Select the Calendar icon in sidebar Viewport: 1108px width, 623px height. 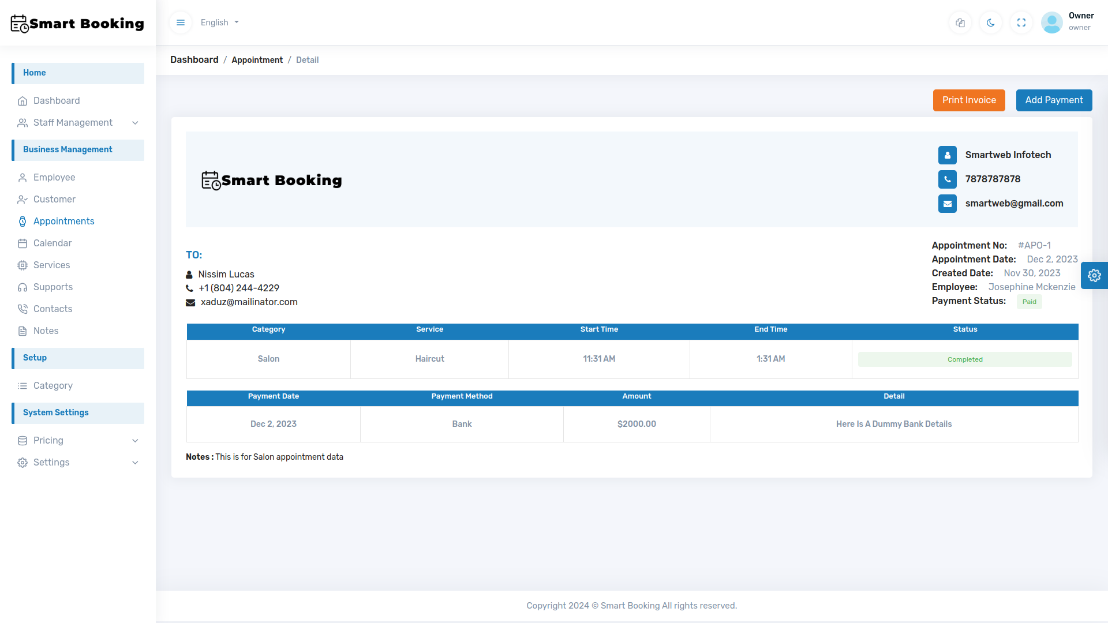pos(23,243)
